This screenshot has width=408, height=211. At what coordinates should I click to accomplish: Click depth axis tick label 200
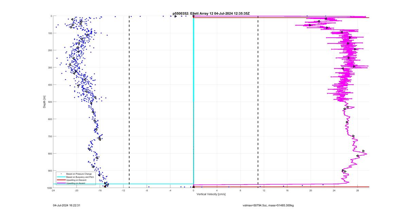point(50,51)
